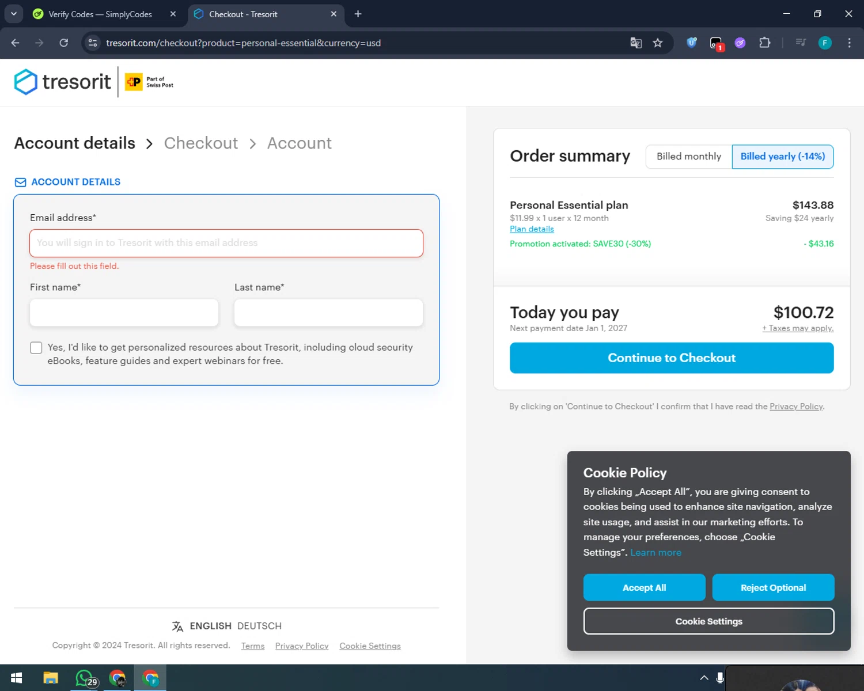Focus the Email address field
This screenshot has width=864, height=691.
(226, 243)
